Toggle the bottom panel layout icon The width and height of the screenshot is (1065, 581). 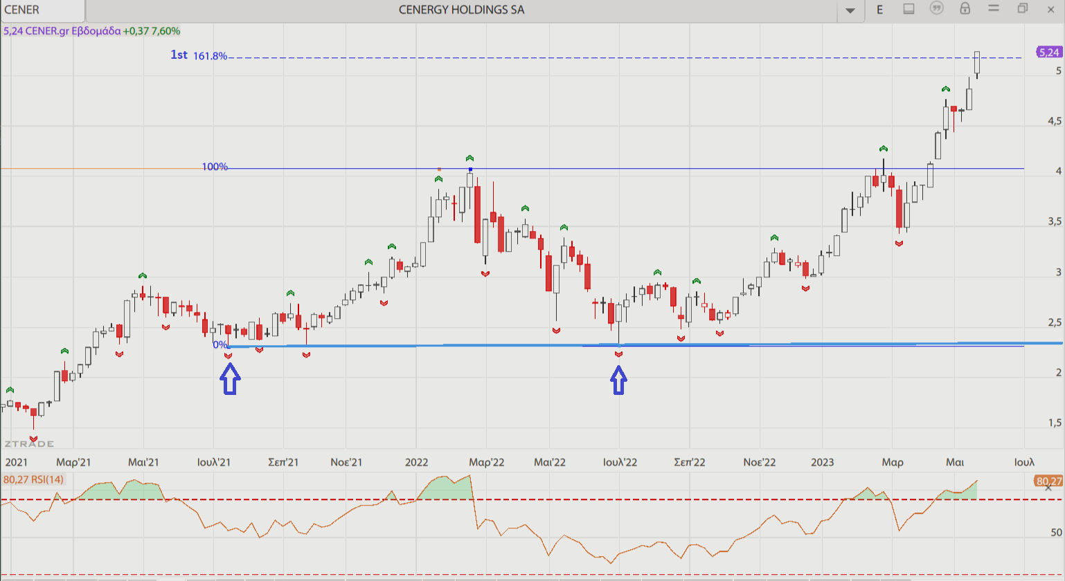tap(909, 9)
